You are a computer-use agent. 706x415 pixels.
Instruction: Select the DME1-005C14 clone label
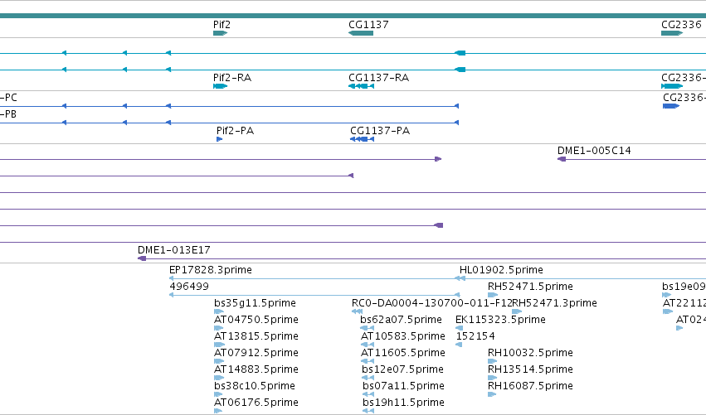(x=594, y=151)
